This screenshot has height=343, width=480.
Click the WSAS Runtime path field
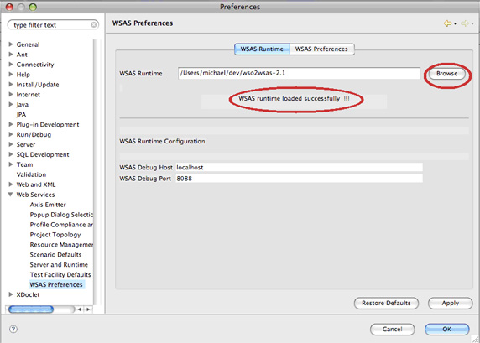click(x=299, y=73)
